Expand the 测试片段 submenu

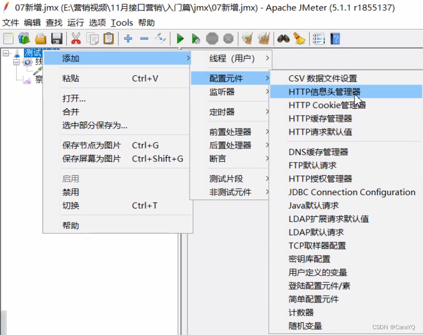click(x=230, y=179)
